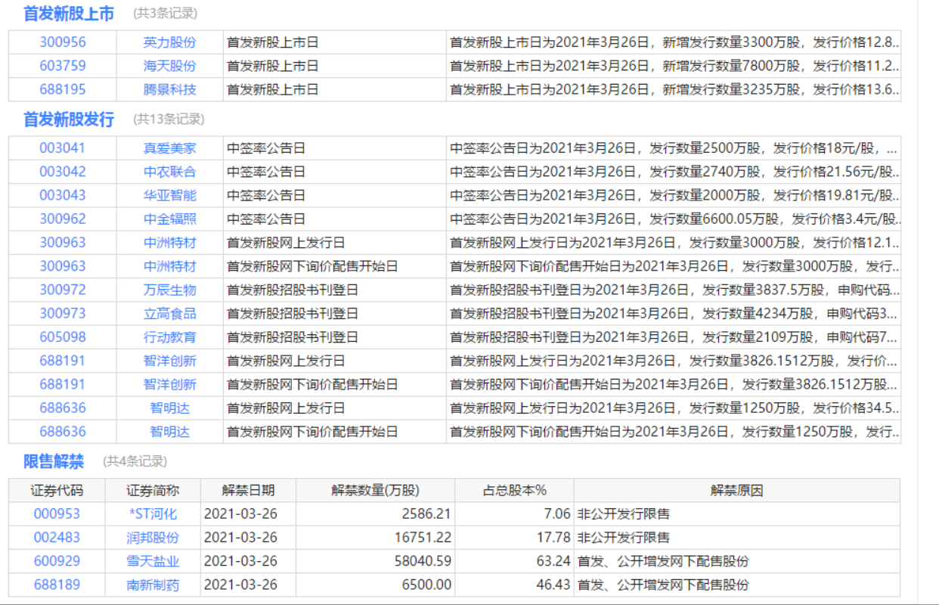Viewport: 939px width, 605px height.
Task: Select 首发新股上市日 cell in 英力股份 row
Action: point(273,42)
